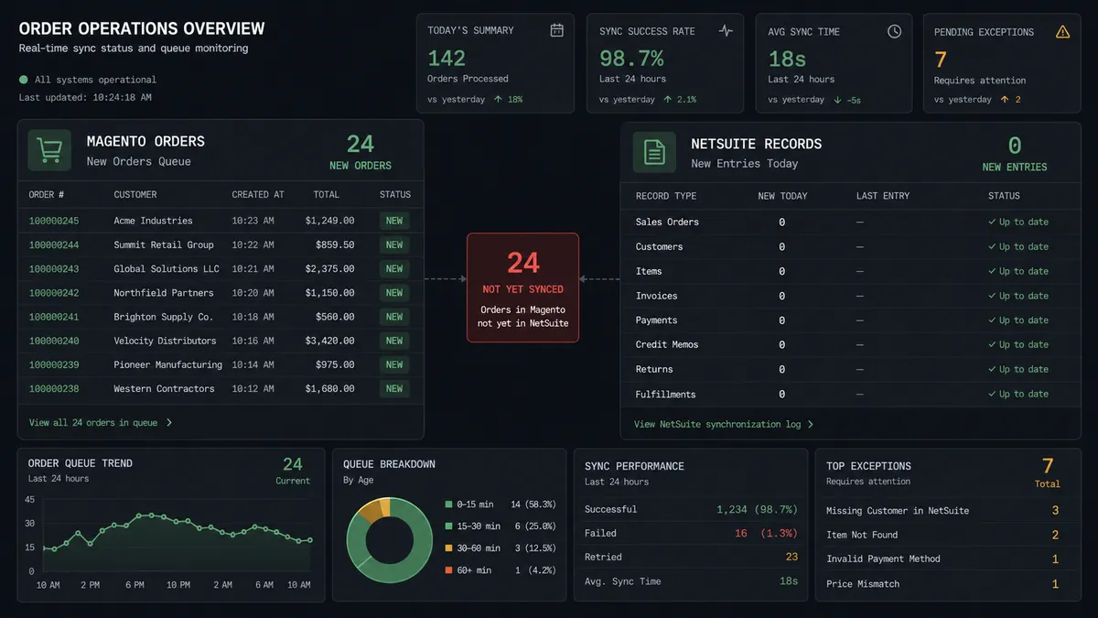Click the checkmark beside Sales Orders Up to date
1098x618 pixels.
pos(992,222)
